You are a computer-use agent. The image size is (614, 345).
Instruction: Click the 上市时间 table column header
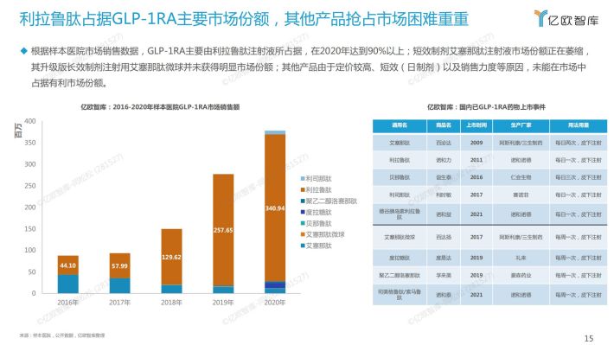click(476, 125)
